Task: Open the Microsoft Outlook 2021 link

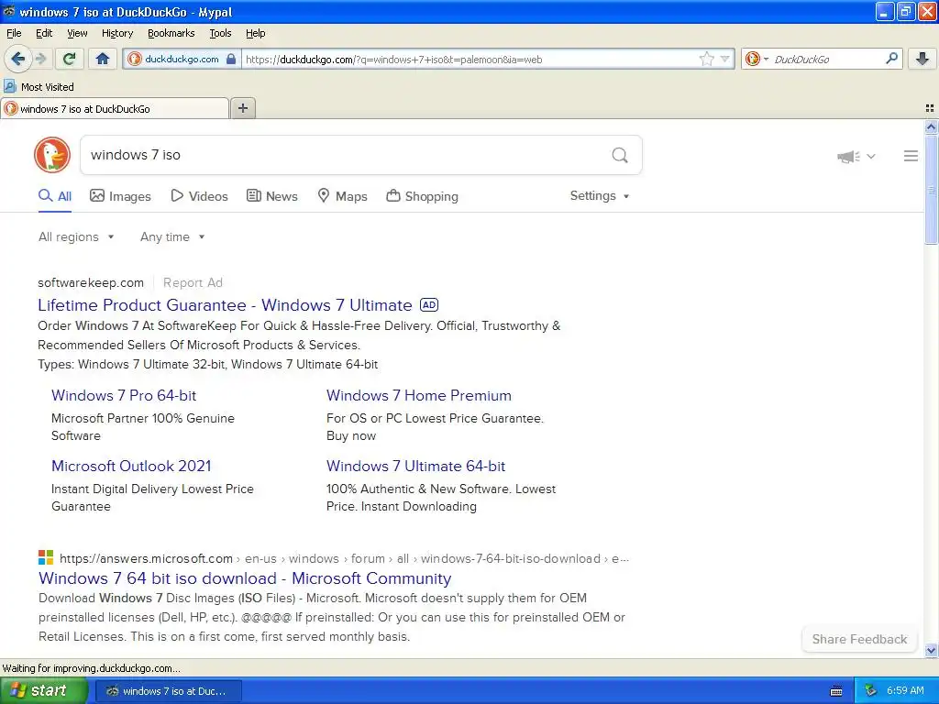Action: [131, 467]
